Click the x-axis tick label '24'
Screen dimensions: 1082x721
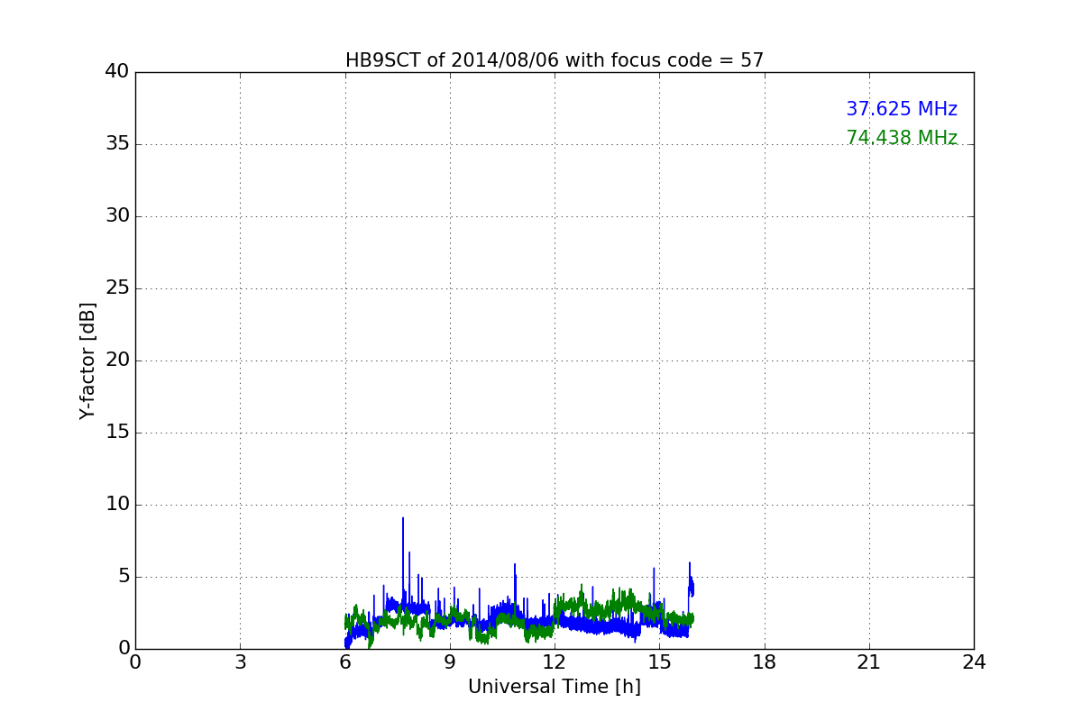[974, 662]
